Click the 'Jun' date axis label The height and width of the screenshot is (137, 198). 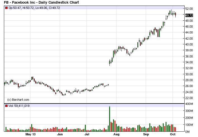60,134
